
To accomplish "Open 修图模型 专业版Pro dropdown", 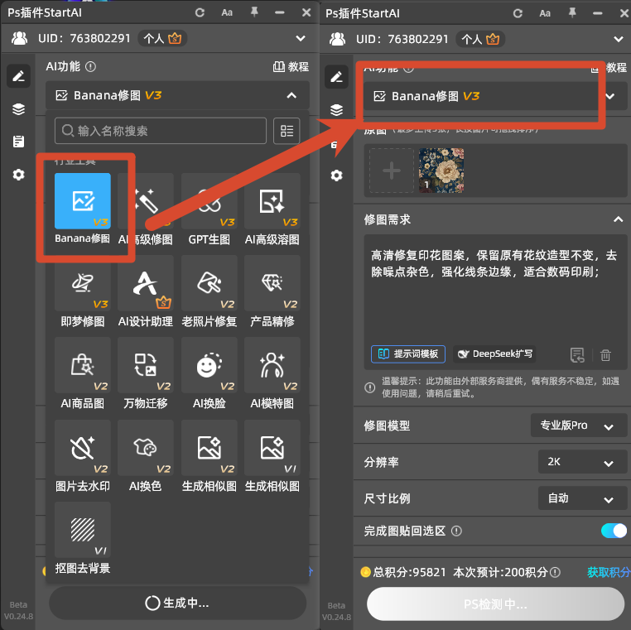I will [x=578, y=426].
